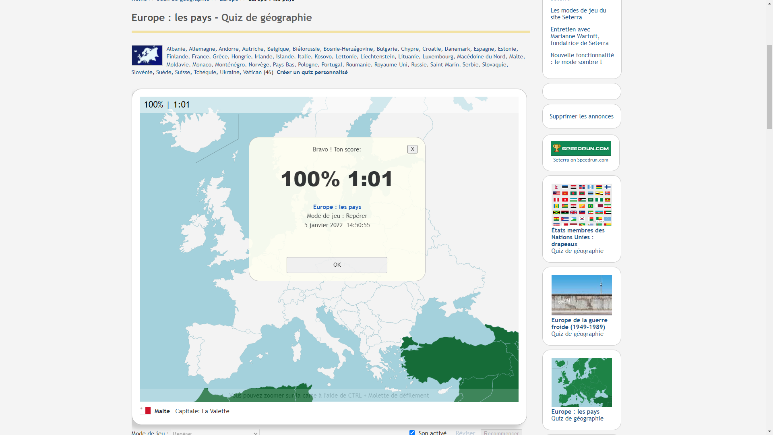Screen dimensions: 773x435
Task: Click Supprimer les annonces
Action: [x=581, y=116]
